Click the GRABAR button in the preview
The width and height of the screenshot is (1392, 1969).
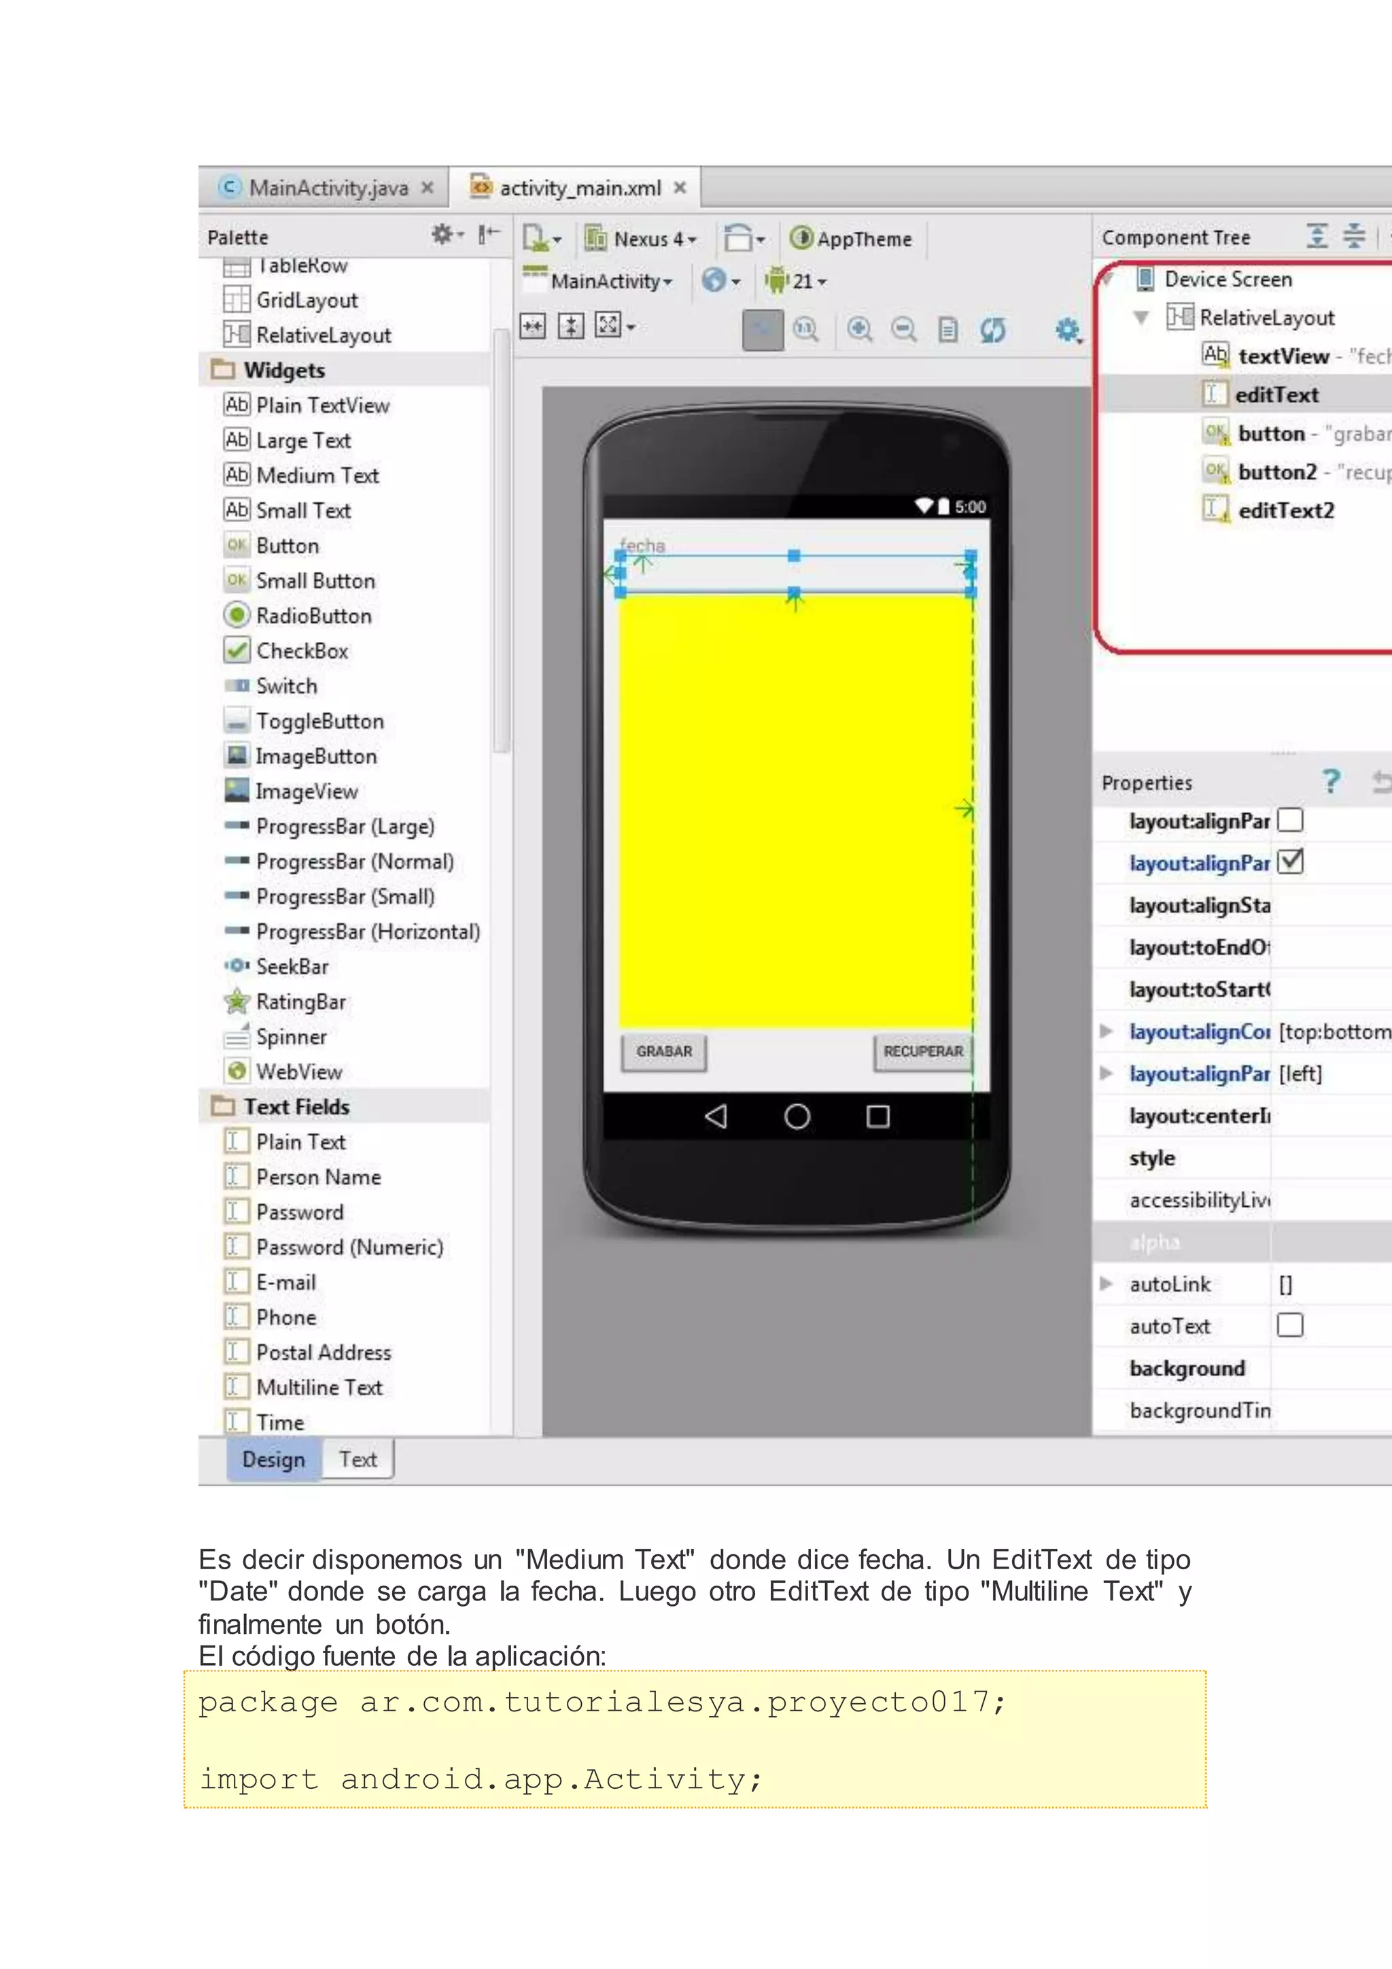click(x=663, y=1051)
